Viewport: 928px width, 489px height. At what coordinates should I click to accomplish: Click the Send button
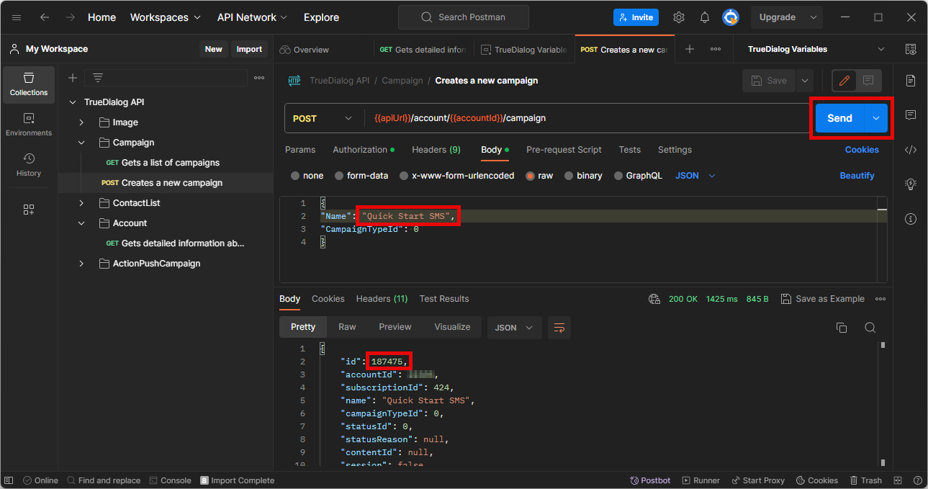(839, 118)
